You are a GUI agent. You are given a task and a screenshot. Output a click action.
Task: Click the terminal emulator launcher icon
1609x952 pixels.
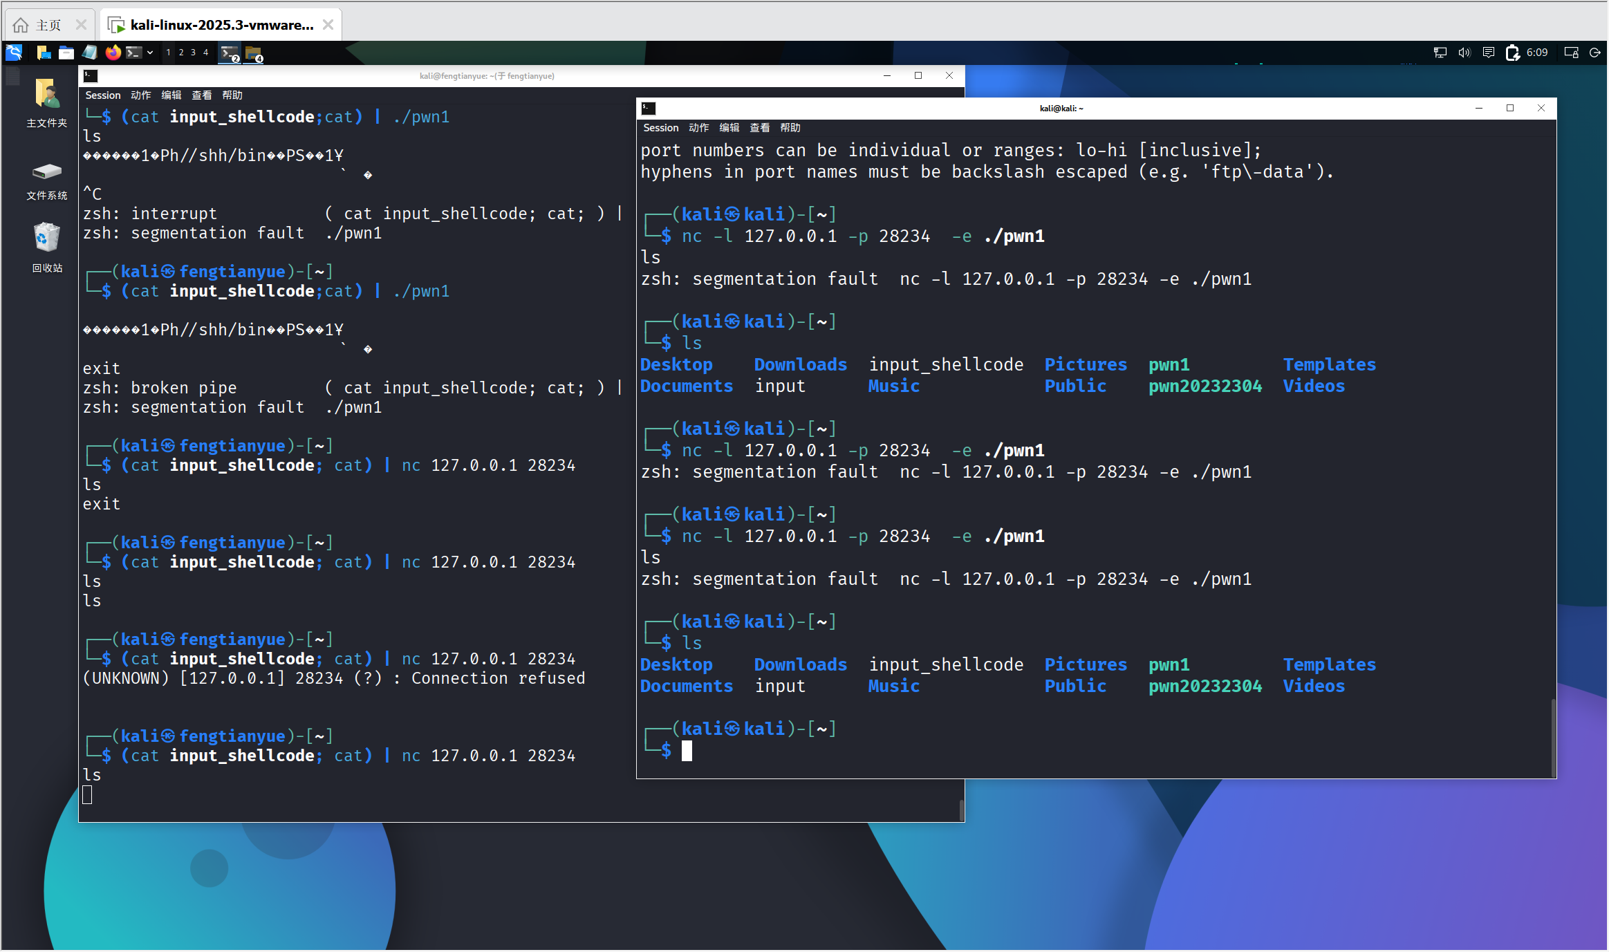[x=134, y=53]
